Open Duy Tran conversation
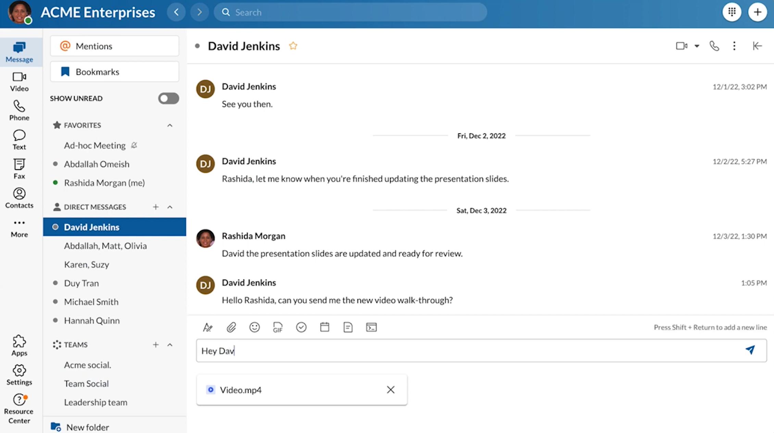Screen dimensions: 774x433 [114, 283]
